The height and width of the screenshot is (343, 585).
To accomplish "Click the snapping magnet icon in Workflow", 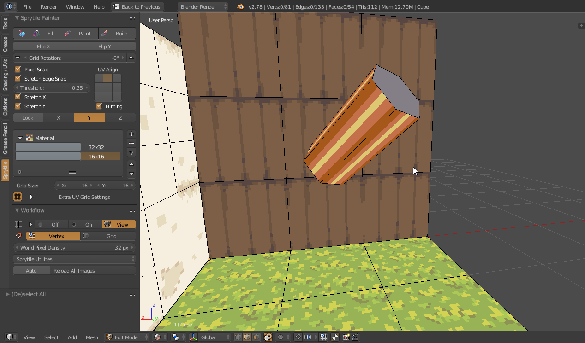I will pyautogui.click(x=18, y=236).
